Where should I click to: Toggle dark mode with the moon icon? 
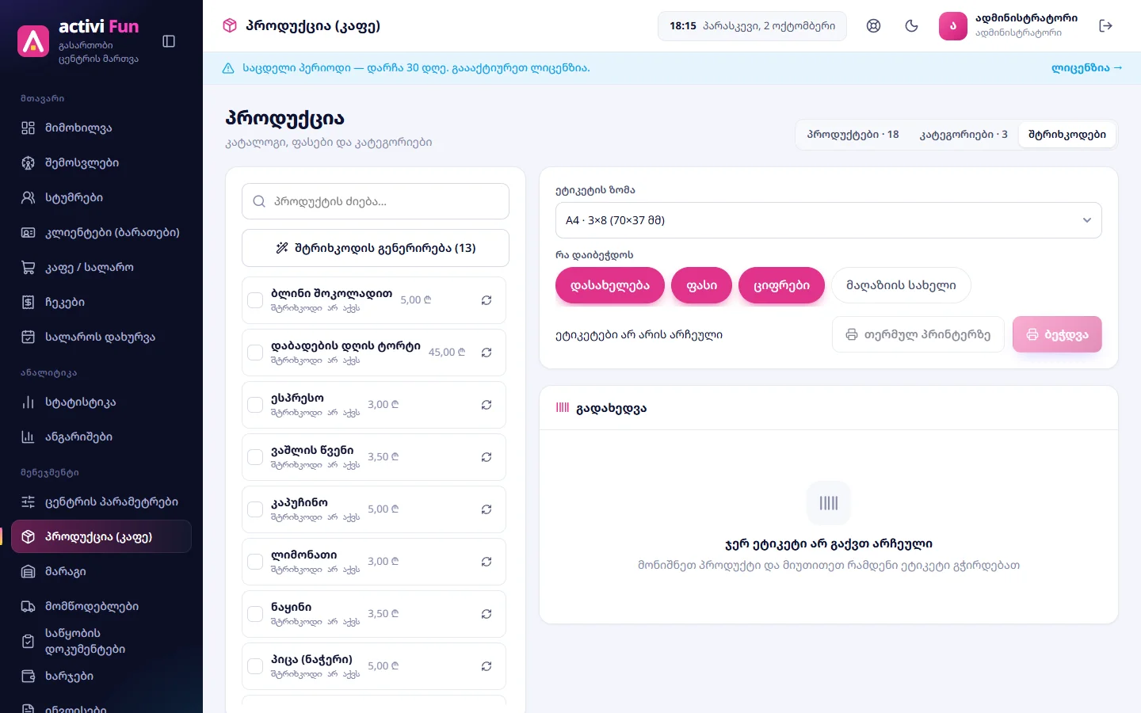click(x=911, y=26)
